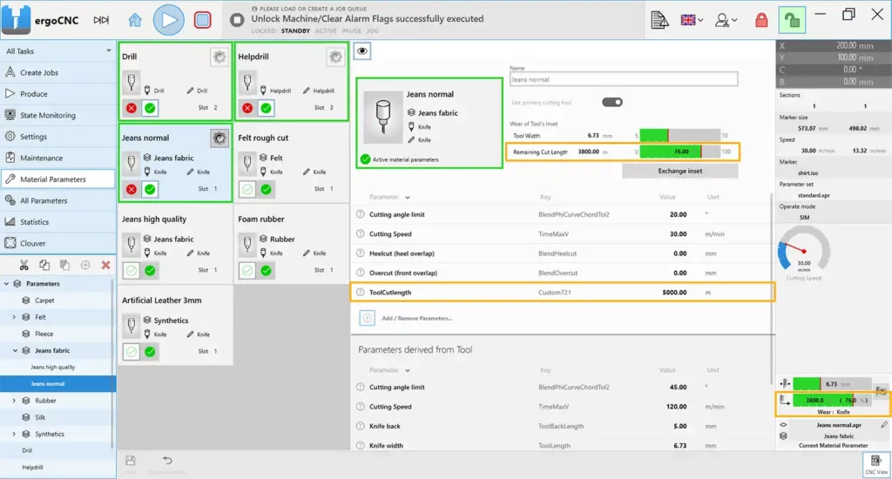
Task: Open Statistics in sidebar
Action: click(58, 222)
